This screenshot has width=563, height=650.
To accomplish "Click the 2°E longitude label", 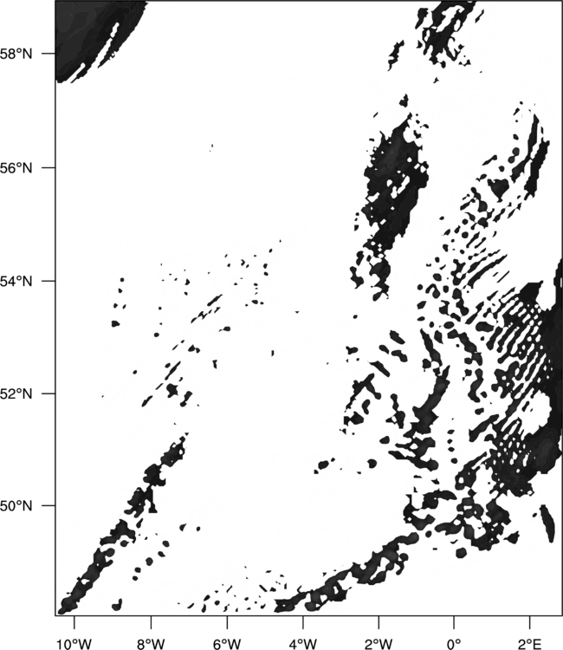I will (530, 644).
